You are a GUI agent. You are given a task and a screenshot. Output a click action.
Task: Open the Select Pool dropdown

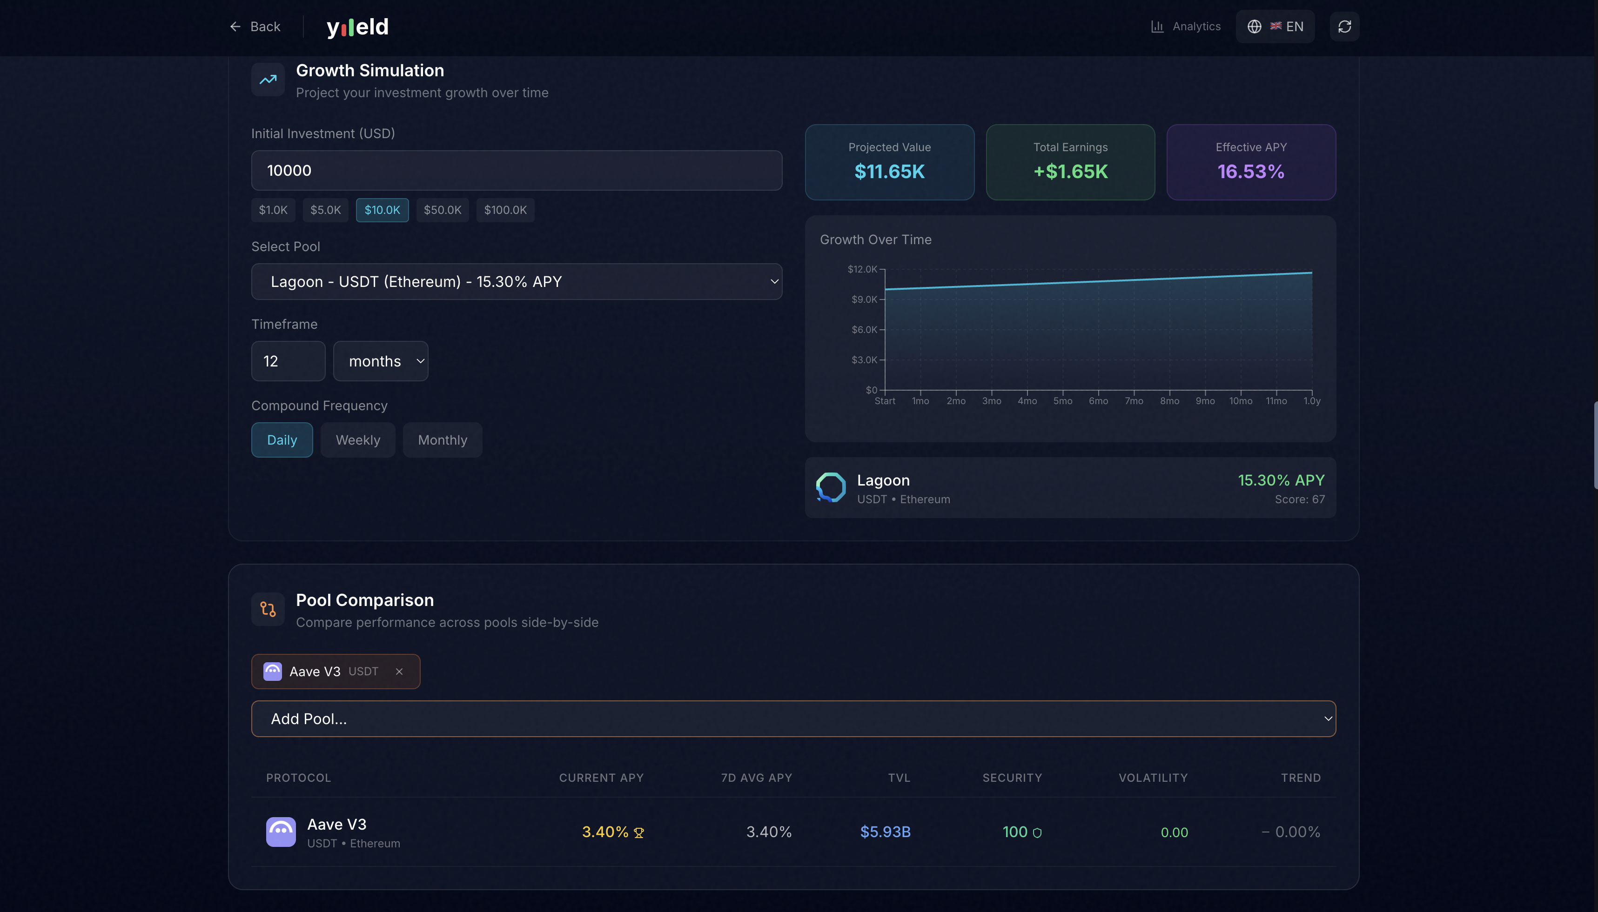pyautogui.click(x=515, y=281)
